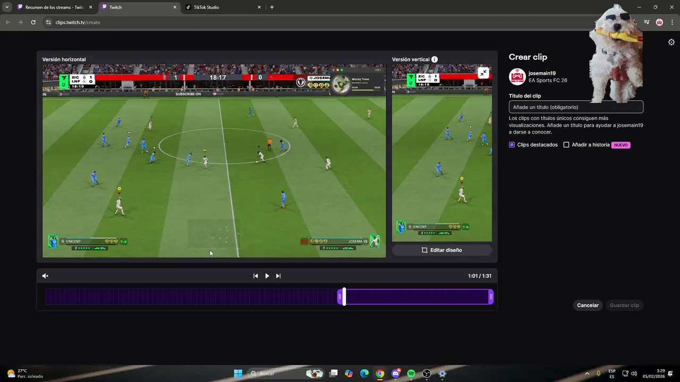This screenshot has width=680, height=382.
Task: Launch Copilot from taskbar
Action: pos(348,374)
